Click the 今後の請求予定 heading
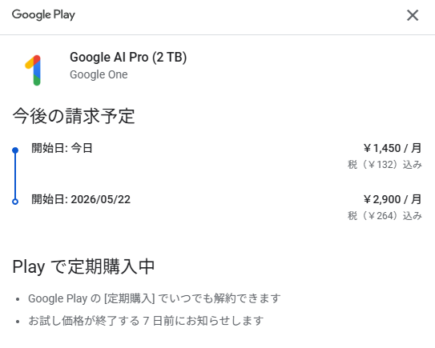 click(74, 116)
